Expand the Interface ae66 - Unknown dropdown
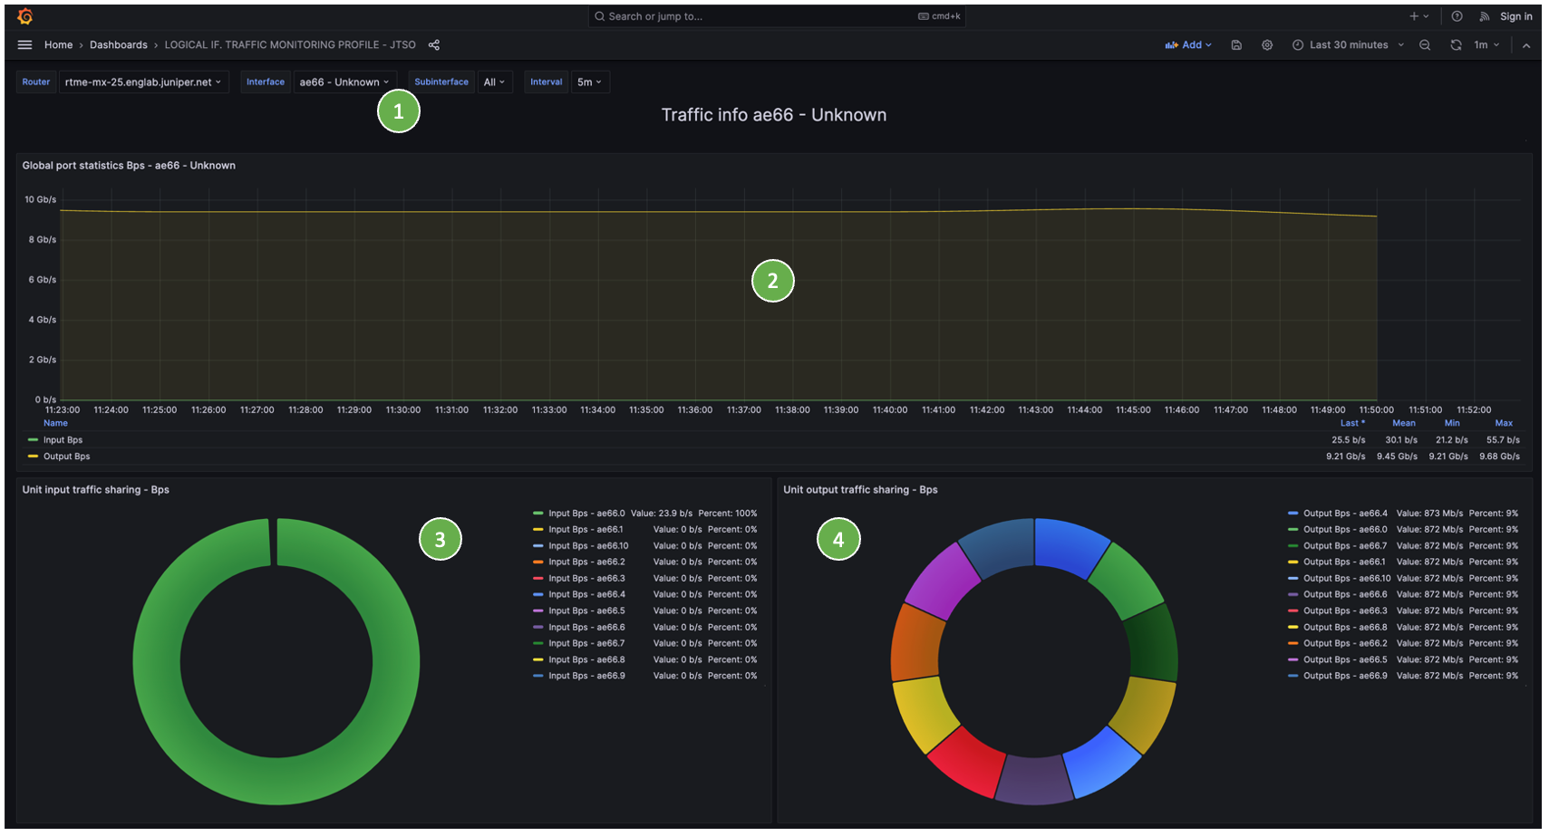This screenshot has width=1549, height=836. pyautogui.click(x=344, y=82)
